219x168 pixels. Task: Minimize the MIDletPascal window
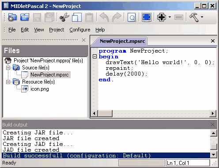(x=197, y=6)
